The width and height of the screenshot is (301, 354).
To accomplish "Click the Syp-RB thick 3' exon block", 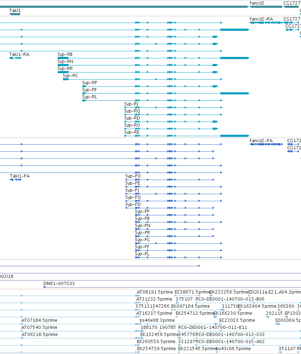I will pos(235,58).
